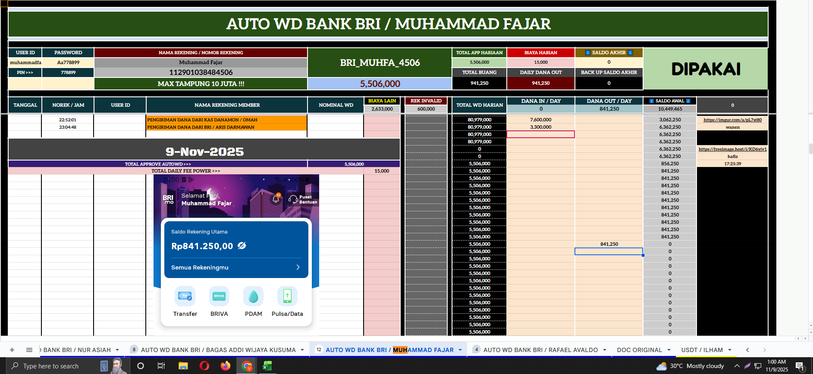Select the blue-outlined cell below 841,250
Viewport: 813px width, 374px height.
[x=609, y=251]
